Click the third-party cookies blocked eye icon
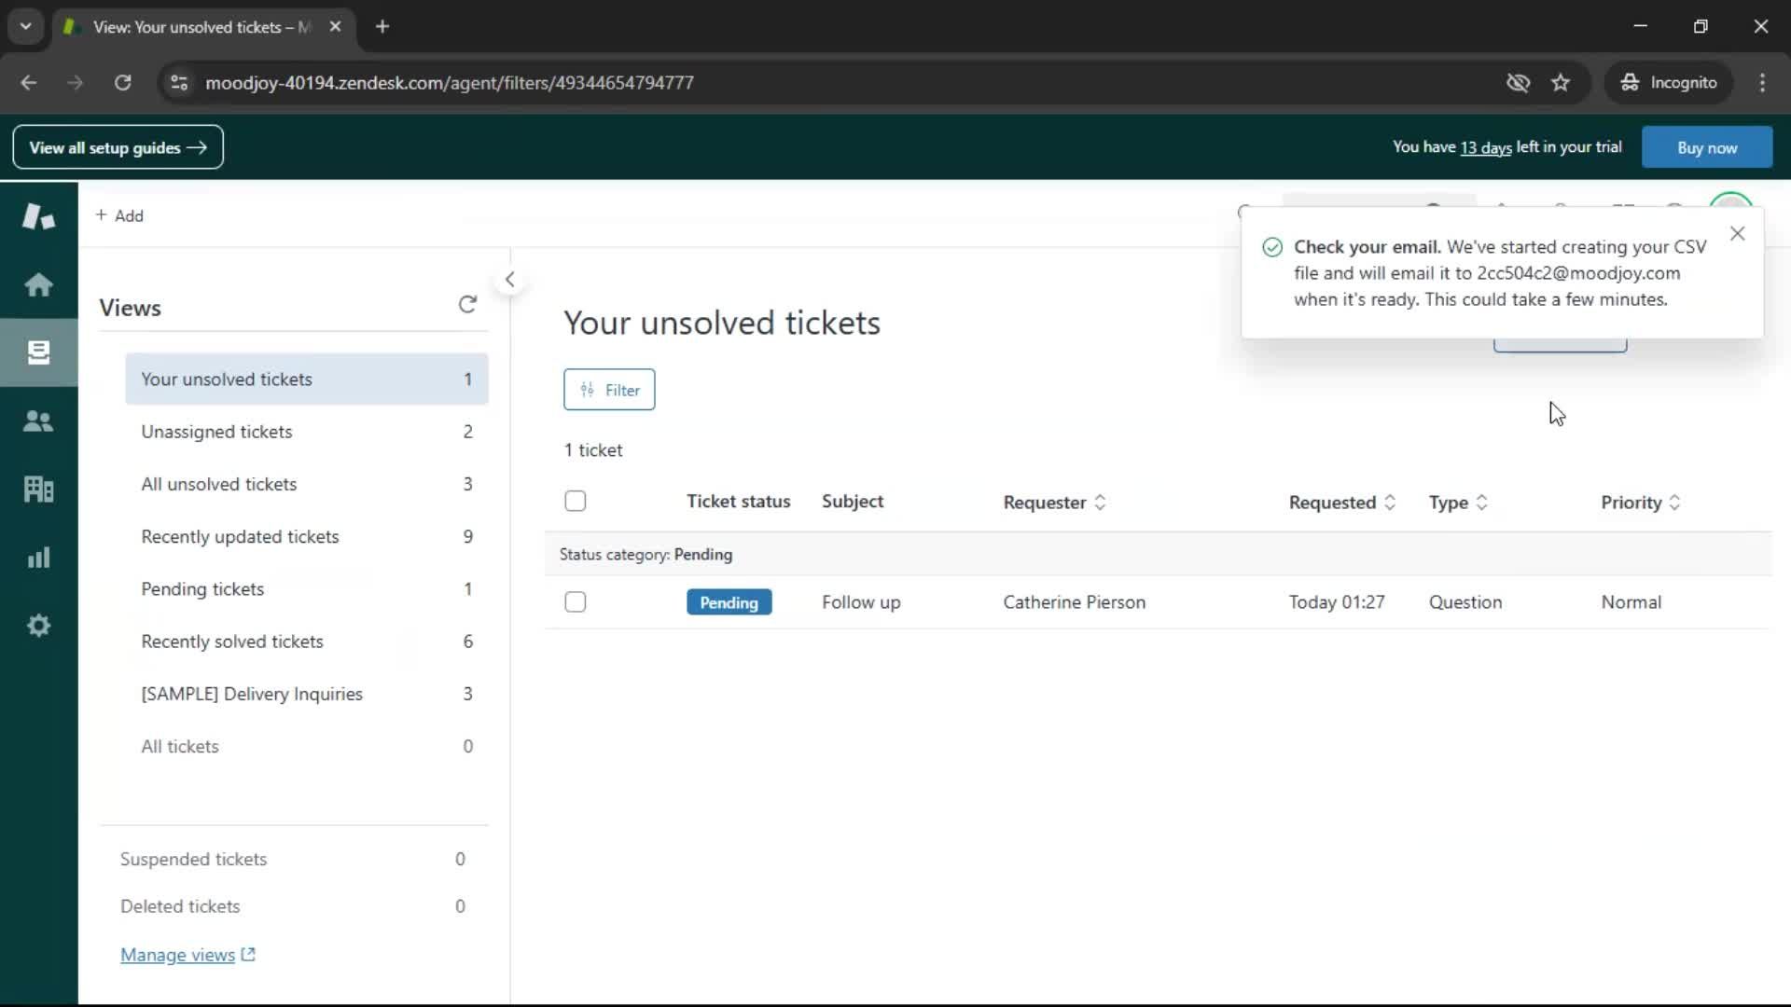 click(x=1518, y=82)
